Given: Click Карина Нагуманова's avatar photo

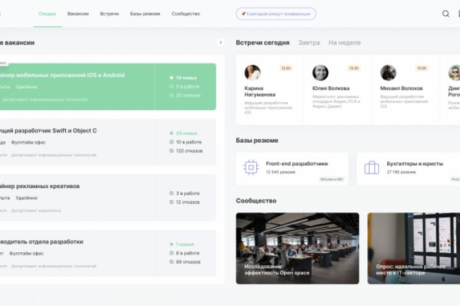Looking at the screenshot, I should (x=252, y=73).
